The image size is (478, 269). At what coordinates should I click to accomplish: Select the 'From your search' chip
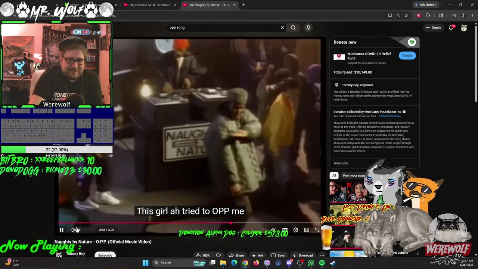[x=354, y=175]
